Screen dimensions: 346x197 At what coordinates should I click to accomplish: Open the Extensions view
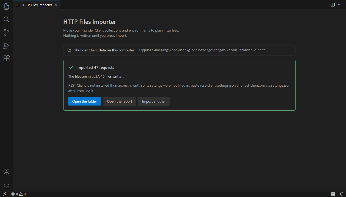pyautogui.click(x=6, y=58)
